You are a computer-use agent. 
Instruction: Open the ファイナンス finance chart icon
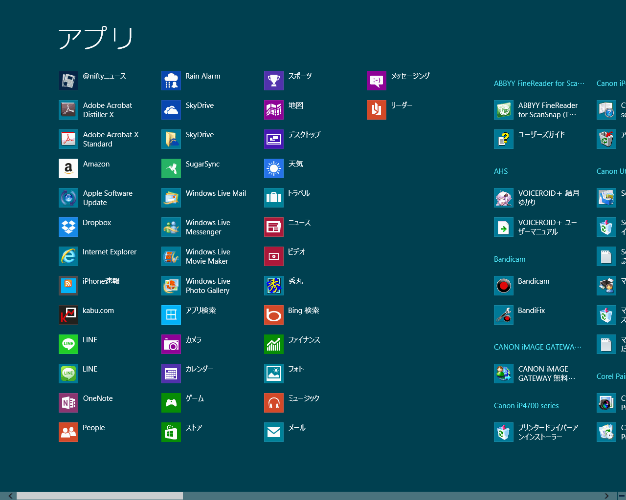[274, 344]
